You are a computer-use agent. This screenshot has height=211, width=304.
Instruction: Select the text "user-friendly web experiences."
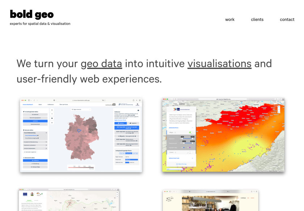pyautogui.click(x=89, y=79)
